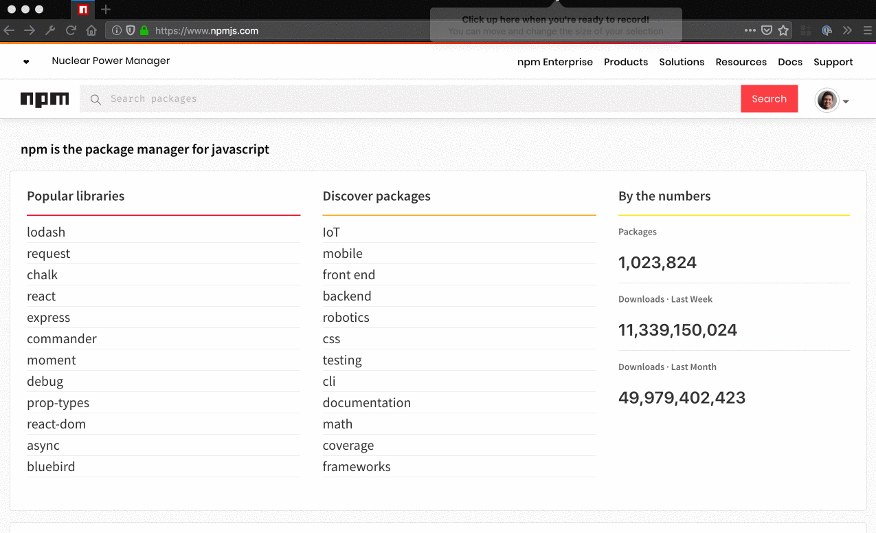The height and width of the screenshot is (533, 876).
Task: Open the user avatar picture
Action: pos(827,100)
